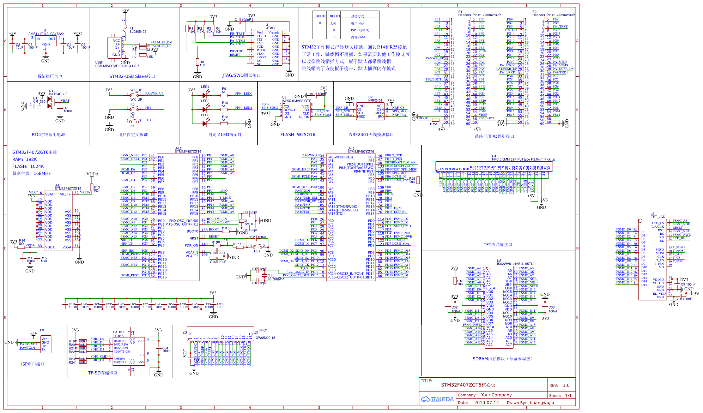The width and height of the screenshot is (703, 413).
Task: Click the 'TF-SD存储卡座' label
Action: pyautogui.click(x=103, y=373)
